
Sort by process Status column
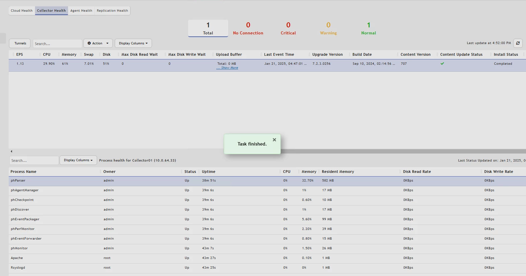190,172
